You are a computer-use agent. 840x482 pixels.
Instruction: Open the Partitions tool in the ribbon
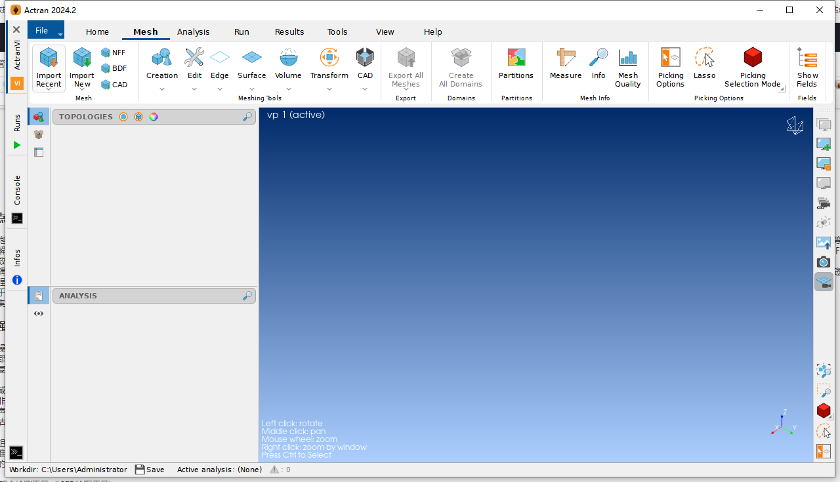point(516,64)
